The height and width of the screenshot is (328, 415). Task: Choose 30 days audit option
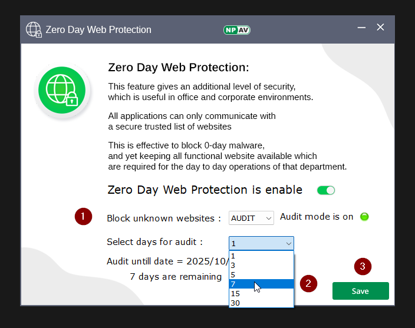(x=261, y=303)
